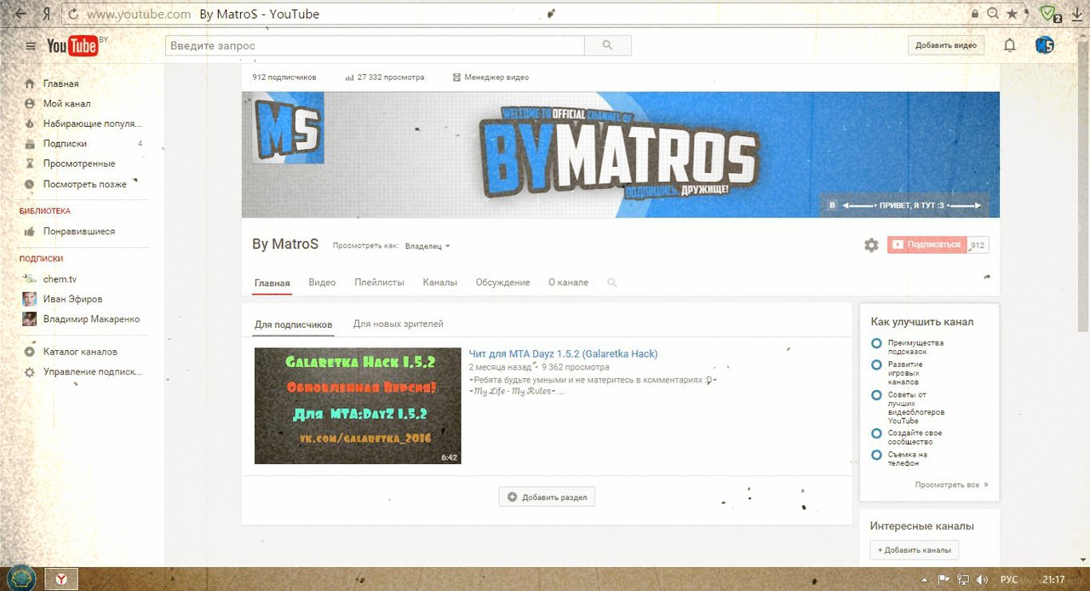The height and width of the screenshot is (591, 1090).
Task: Click the Добавить раздел button
Action: point(547,496)
